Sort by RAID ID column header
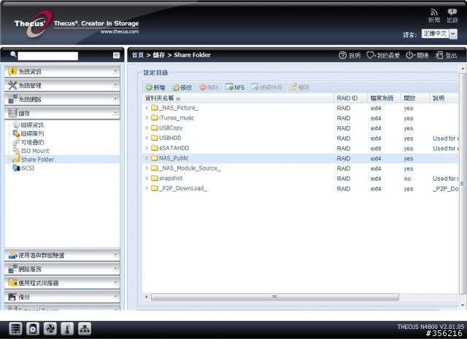Image resolution: width=467 pixels, height=339 pixels. coord(350,98)
